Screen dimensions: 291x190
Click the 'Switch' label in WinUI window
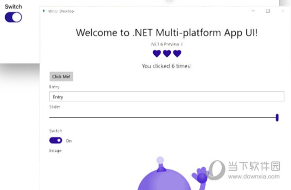click(55, 131)
